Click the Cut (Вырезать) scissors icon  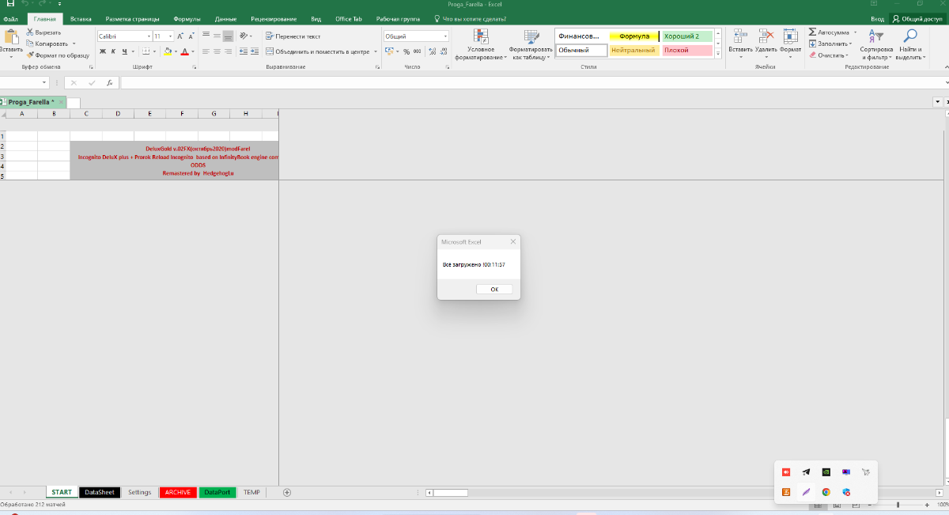[x=30, y=32]
